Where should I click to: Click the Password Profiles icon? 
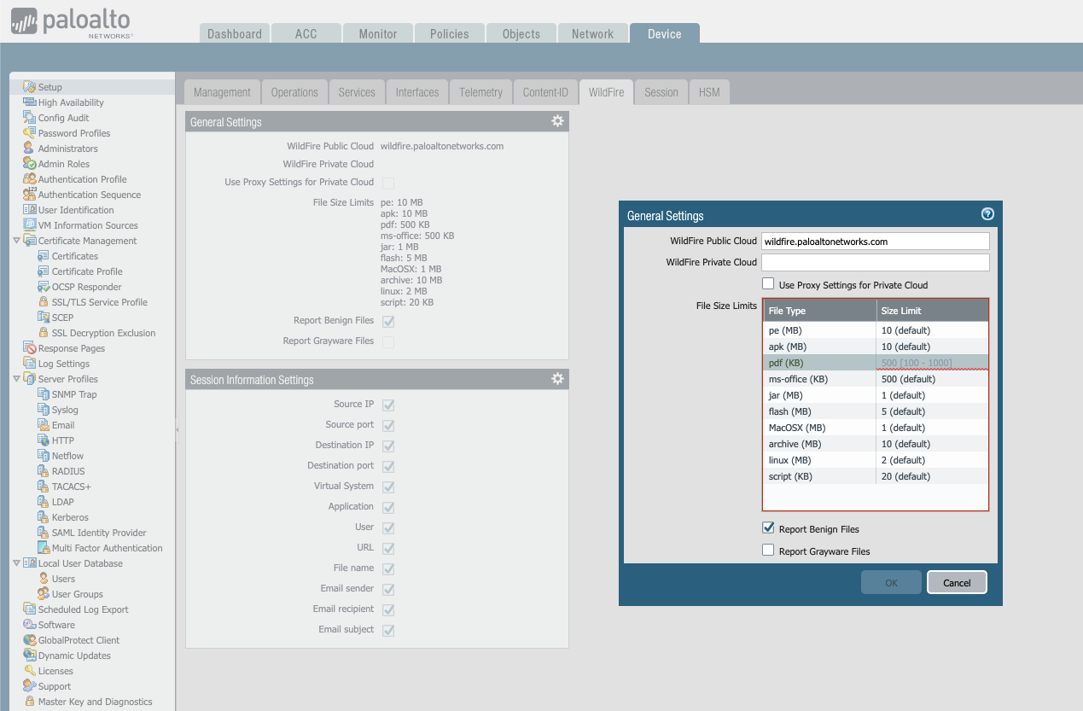click(30, 133)
